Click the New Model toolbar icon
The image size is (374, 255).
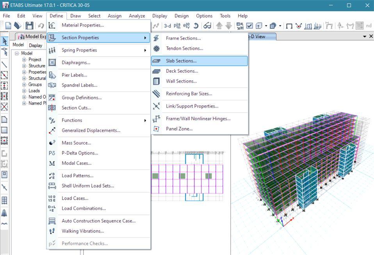[x=8, y=25]
